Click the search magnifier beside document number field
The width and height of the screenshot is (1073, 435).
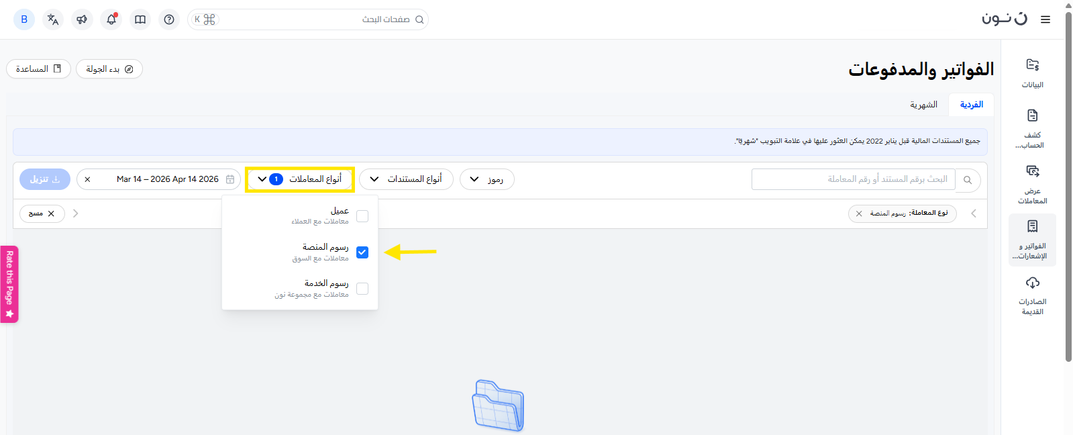click(x=968, y=180)
